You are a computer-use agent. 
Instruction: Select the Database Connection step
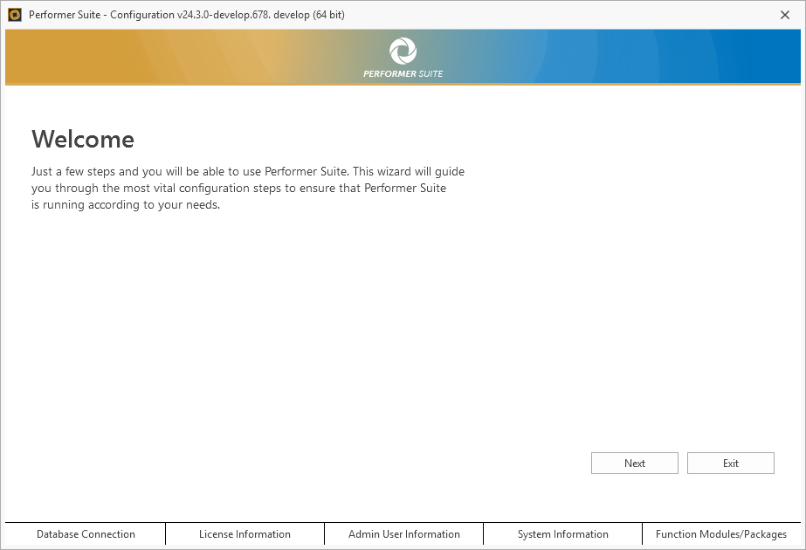pyautogui.click(x=86, y=534)
